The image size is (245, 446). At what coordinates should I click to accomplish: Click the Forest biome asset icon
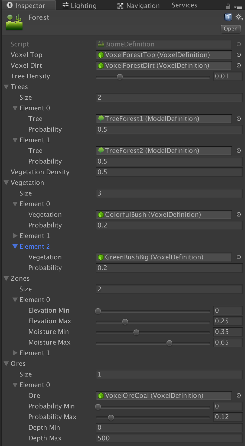[14, 22]
